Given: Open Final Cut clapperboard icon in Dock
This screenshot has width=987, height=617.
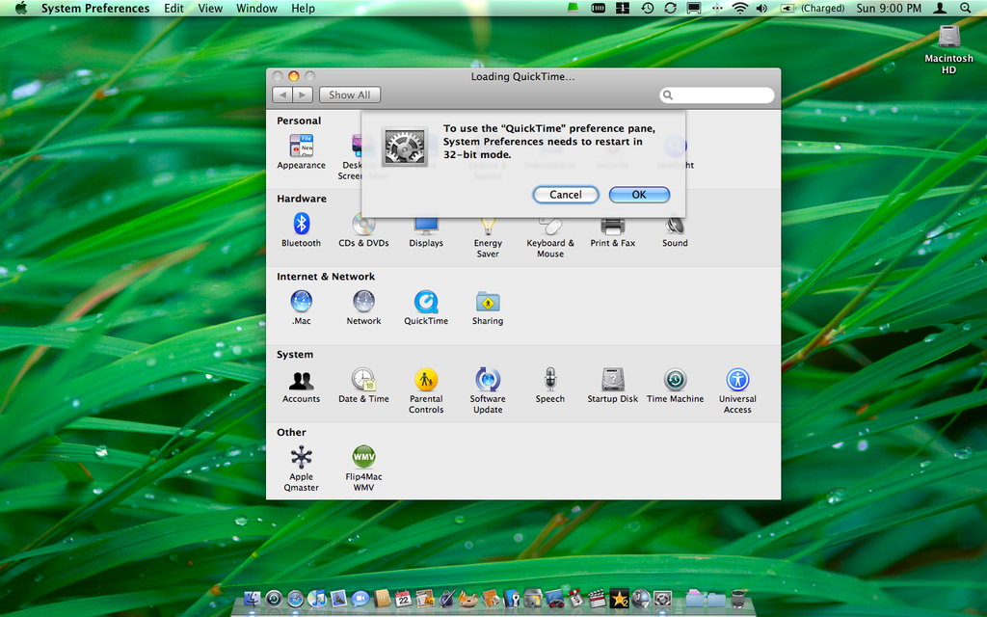Looking at the screenshot, I should 597,598.
